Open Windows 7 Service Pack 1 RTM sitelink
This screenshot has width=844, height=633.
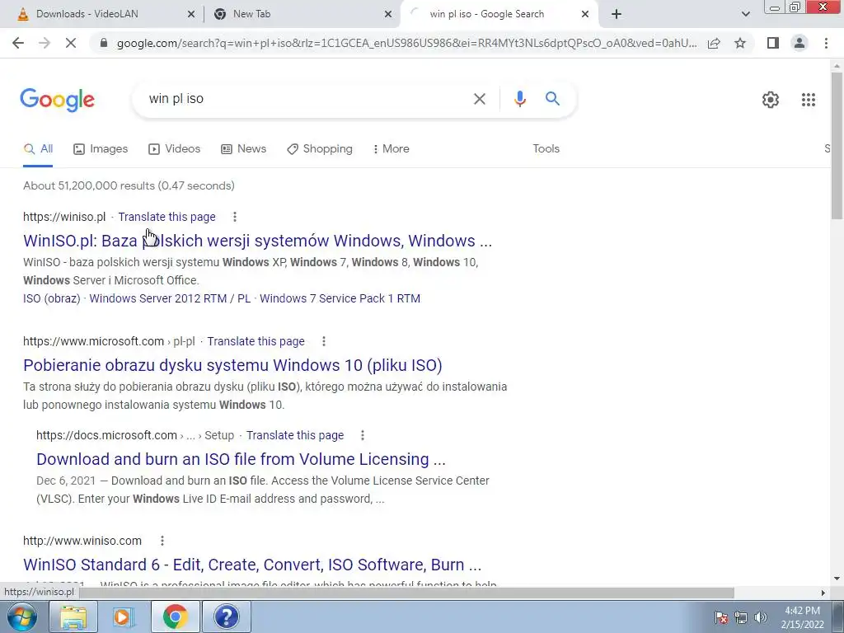pyautogui.click(x=340, y=298)
